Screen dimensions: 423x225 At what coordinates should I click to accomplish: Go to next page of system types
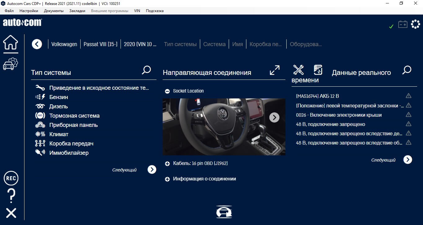152,169
